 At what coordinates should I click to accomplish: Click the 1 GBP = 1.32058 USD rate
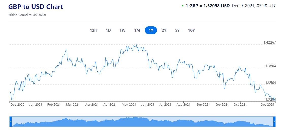pyautogui.click(x=208, y=6)
